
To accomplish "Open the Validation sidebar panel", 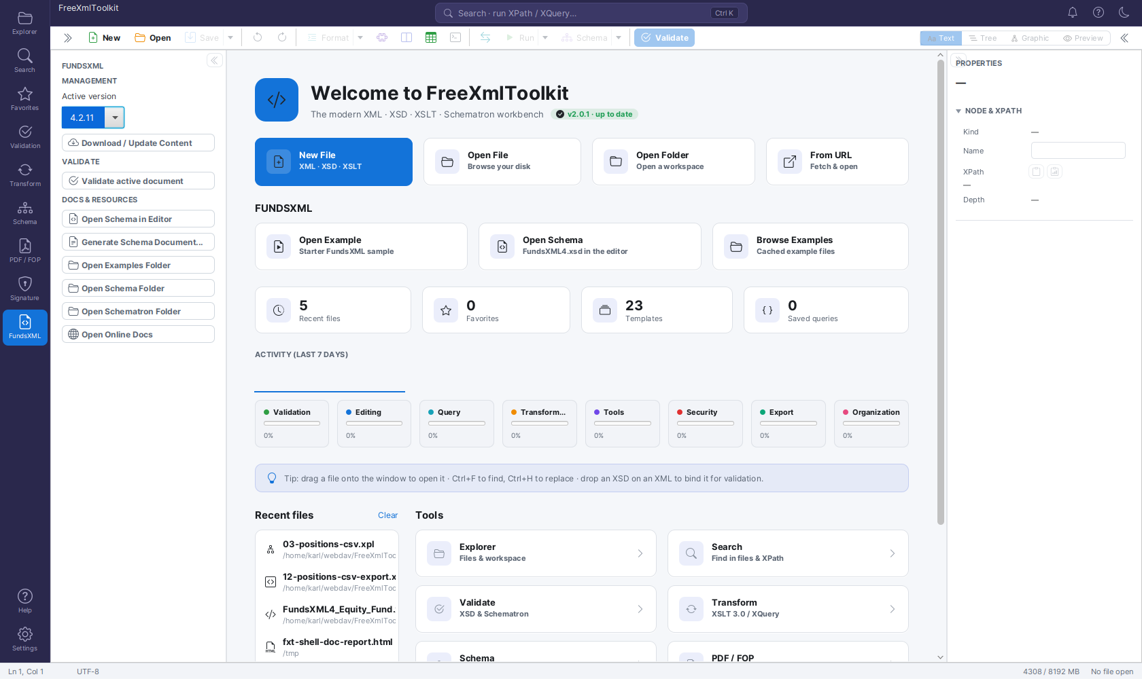I will [x=24, y=137].
